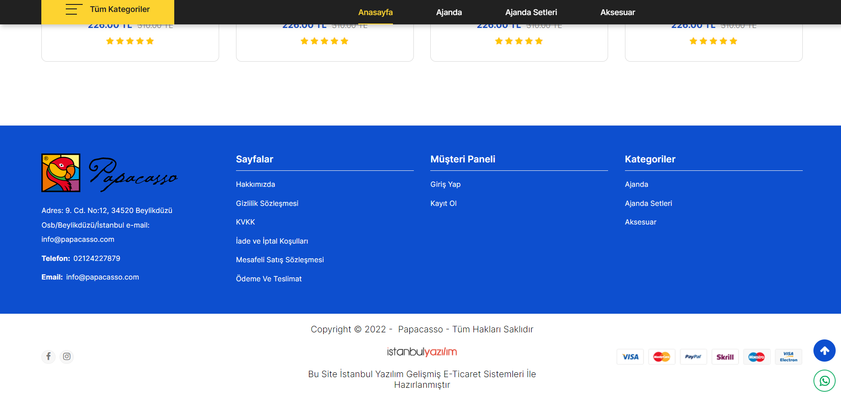Click the Visa payment logo
Screen dimensions: 841x398
[x=630, y=357]
